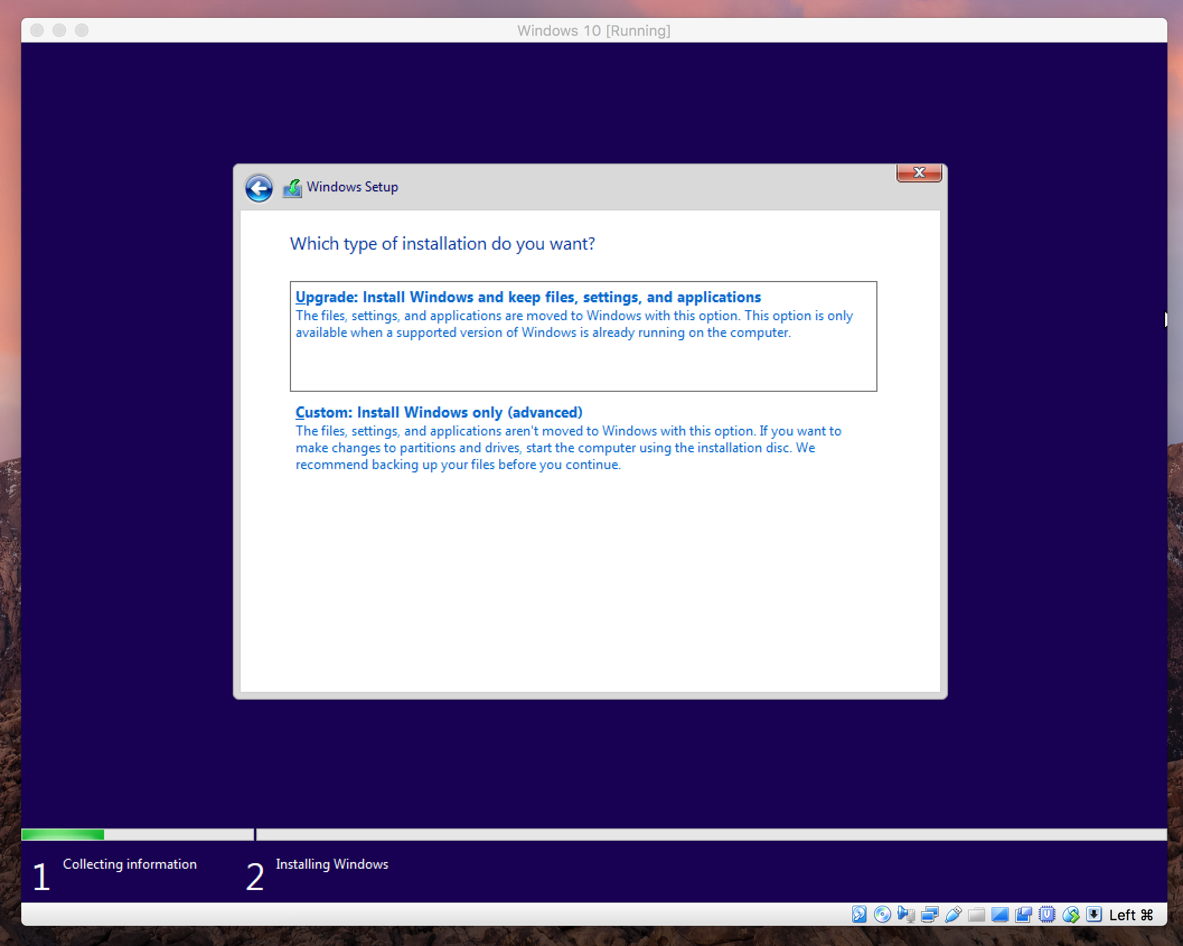The image size is (1183, 946).
Task: Close the Windows Setup dialog with red X
Action: click(x=919, y=172)
